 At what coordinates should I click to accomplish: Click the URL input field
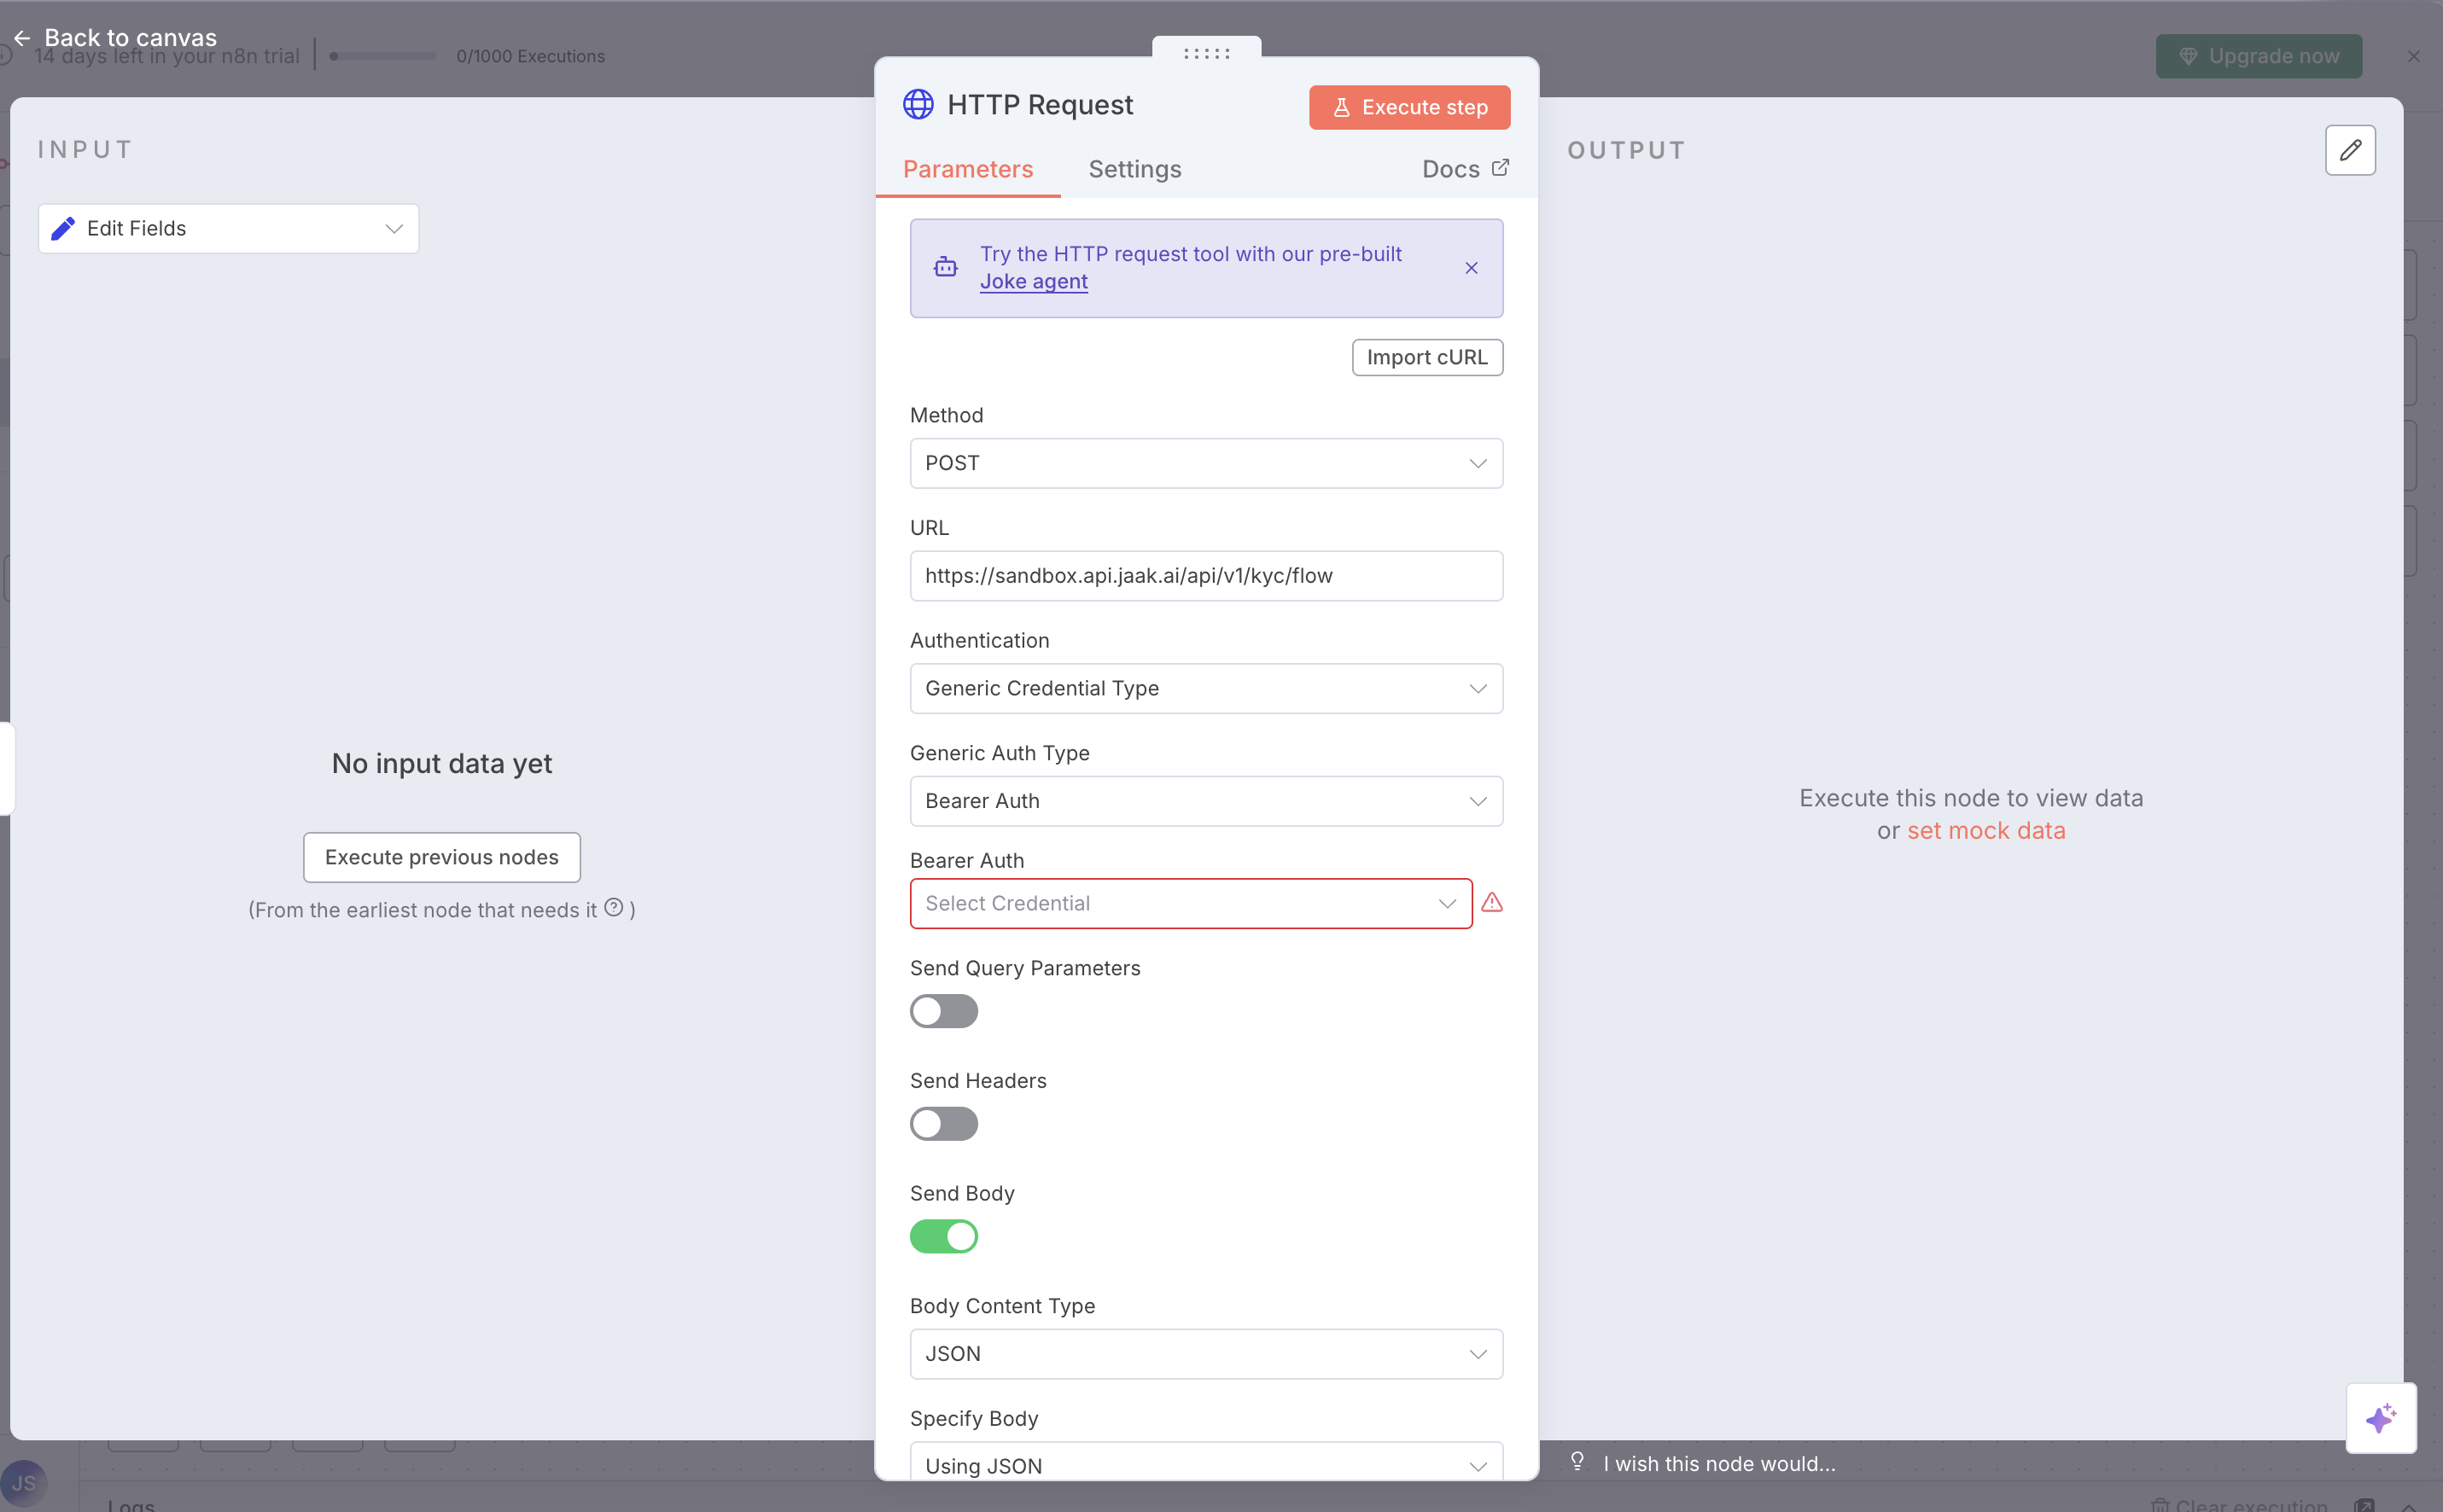[1205, 576]
